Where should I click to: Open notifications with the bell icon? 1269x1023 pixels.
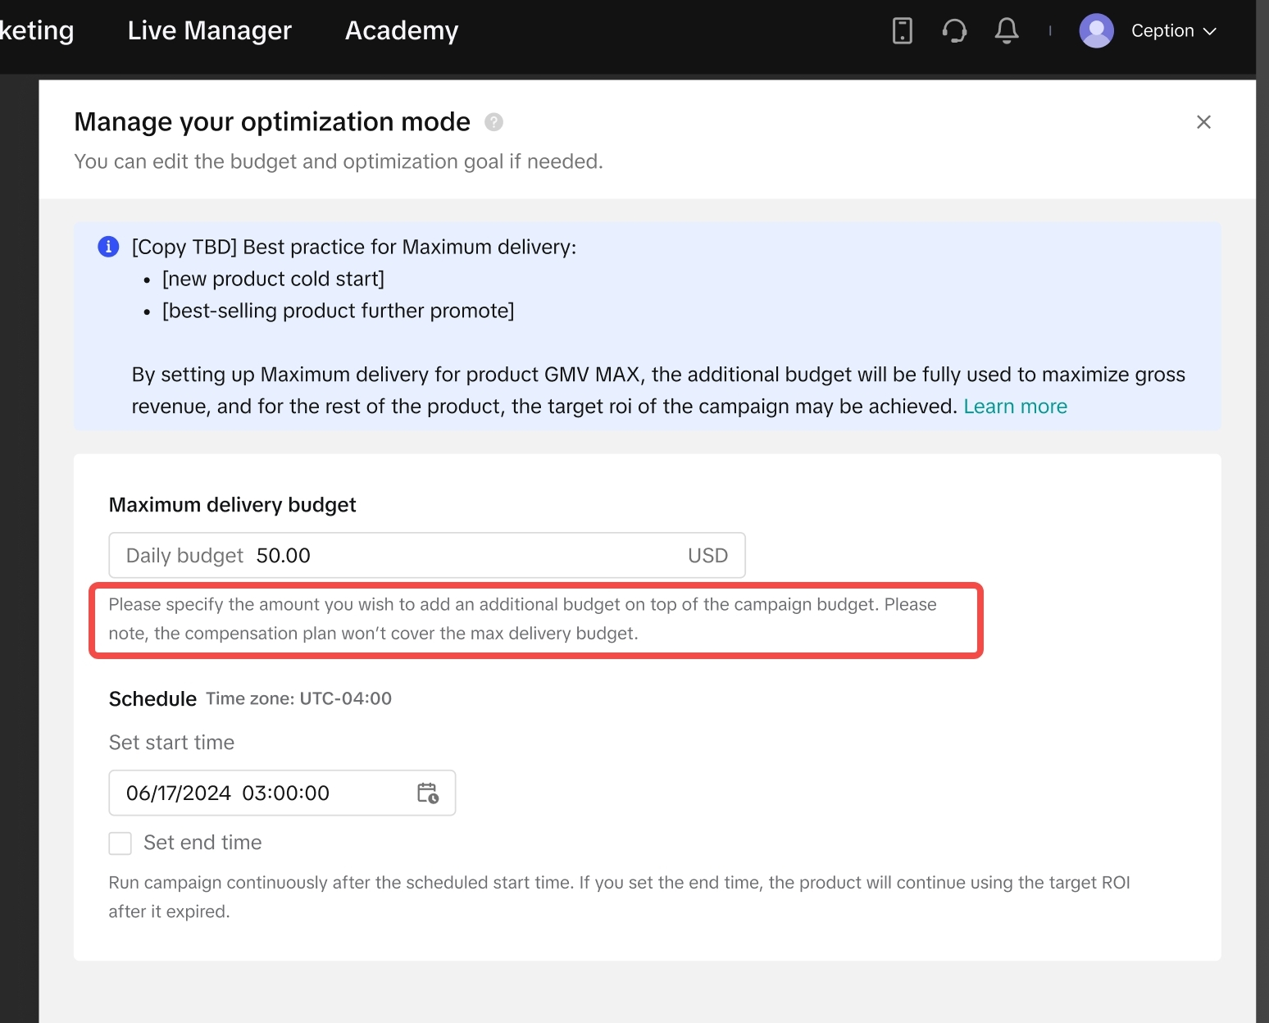coord(1007,31)
